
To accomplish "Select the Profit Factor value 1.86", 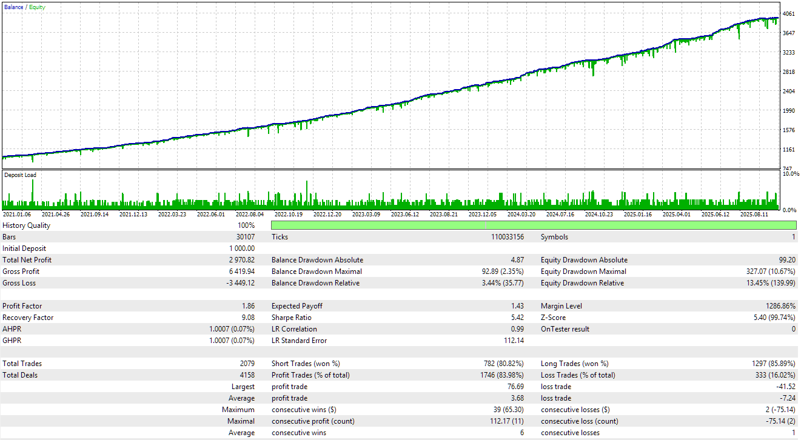I will (x=248, y=306).
